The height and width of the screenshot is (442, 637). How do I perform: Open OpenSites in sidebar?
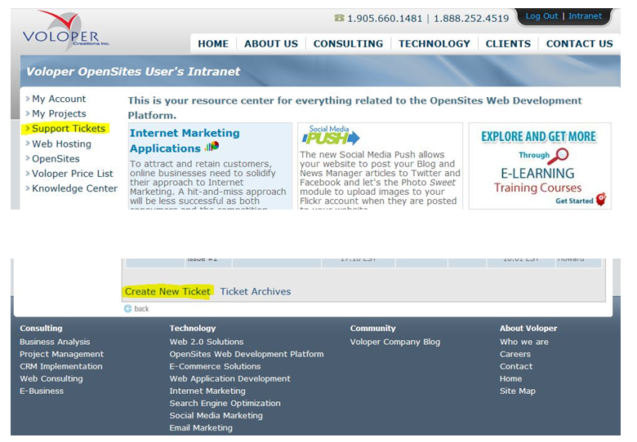point(56,158)
